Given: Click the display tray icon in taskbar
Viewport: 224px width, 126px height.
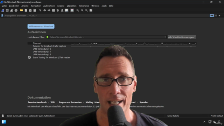Looking at the screenshot, I should pyautogui.click(x=210, y=122).
